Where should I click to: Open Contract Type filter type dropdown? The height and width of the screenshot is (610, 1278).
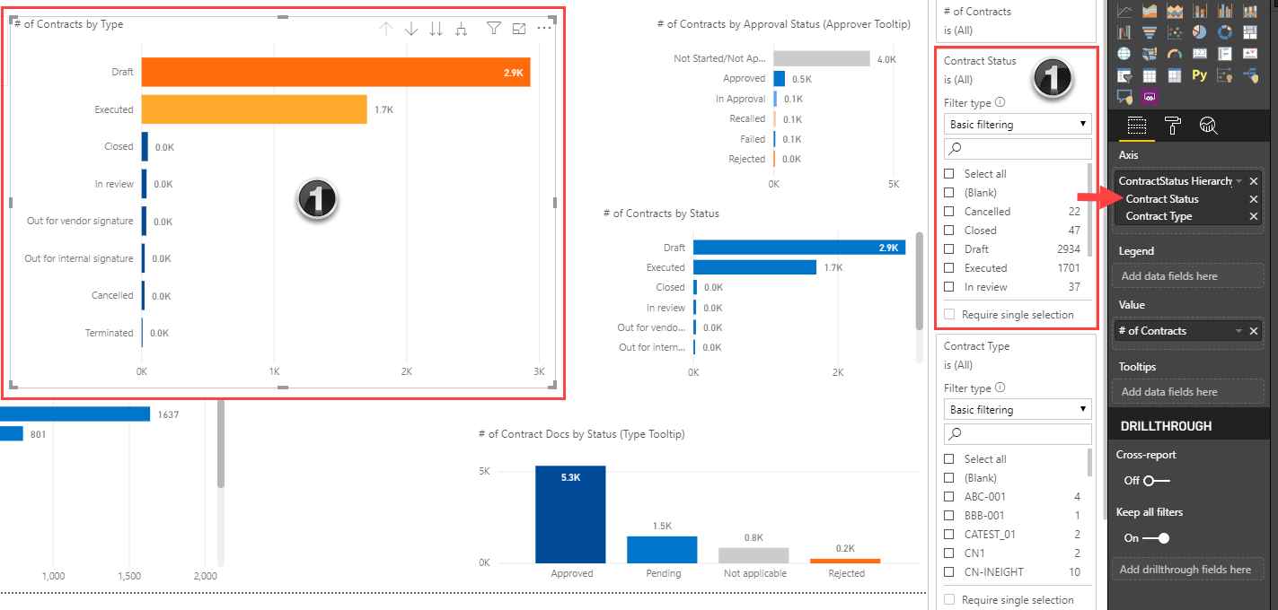point(1018,410)
